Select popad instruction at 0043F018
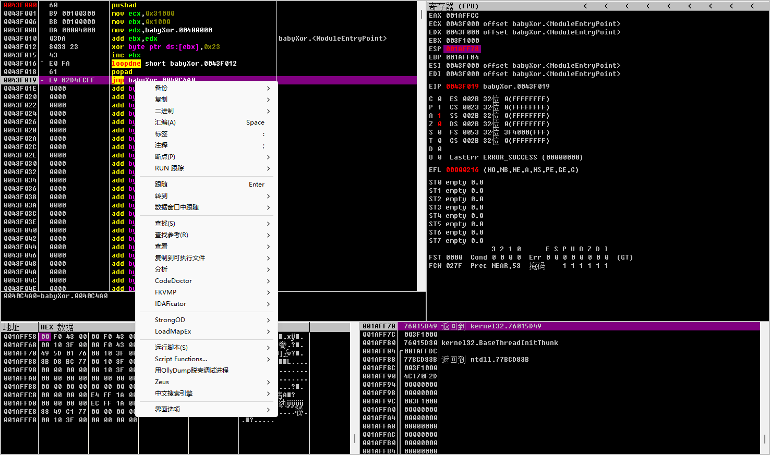770x455 pixels. [122, 72]
